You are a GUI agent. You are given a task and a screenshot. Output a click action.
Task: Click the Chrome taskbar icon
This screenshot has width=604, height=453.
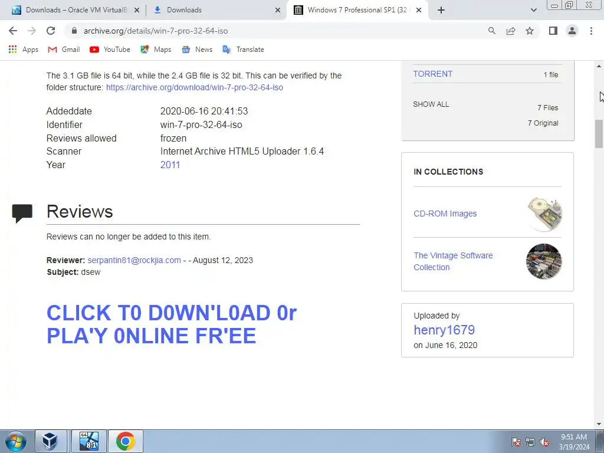(x=125, y=441)
